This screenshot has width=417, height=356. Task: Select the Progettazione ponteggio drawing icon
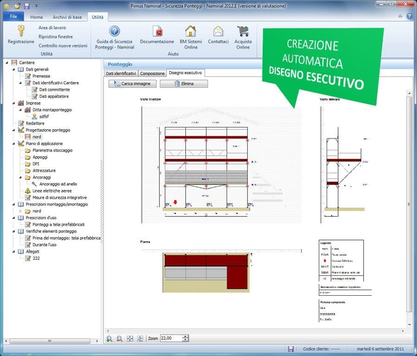[x=21, y=130]
